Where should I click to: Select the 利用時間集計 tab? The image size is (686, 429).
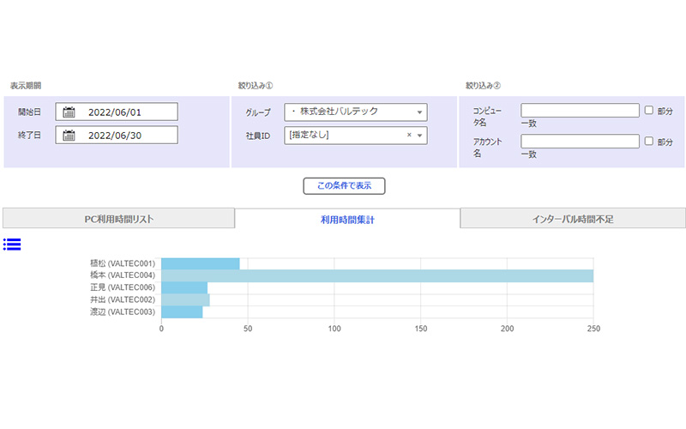347,220
